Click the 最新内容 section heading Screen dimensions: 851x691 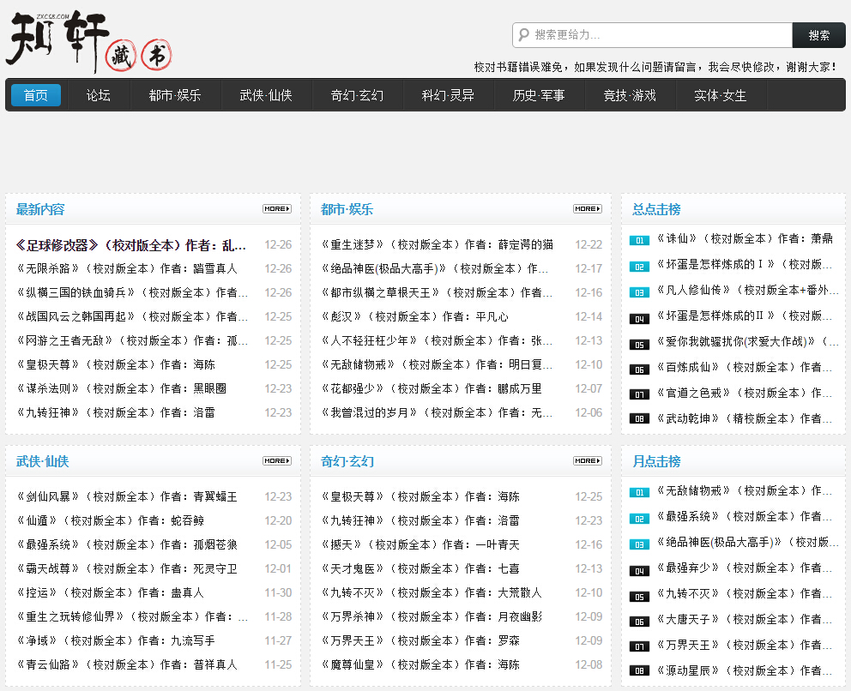coord(40,209)
